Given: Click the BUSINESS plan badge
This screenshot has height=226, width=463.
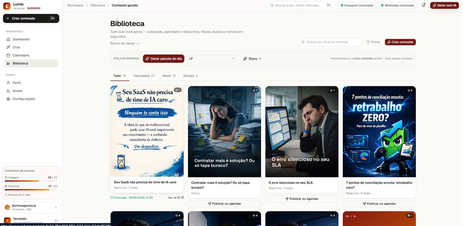Looking at the screenshot, I should pos(34,8).
